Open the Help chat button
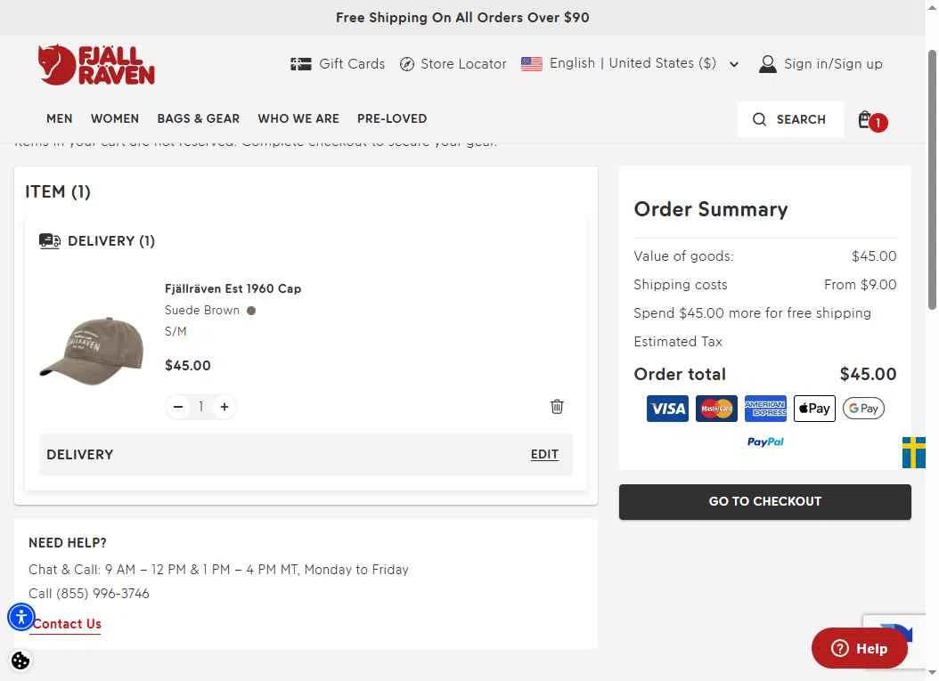The width and height of the screenshot is (939, 681). pyautogui.click(x=859, y=648)
